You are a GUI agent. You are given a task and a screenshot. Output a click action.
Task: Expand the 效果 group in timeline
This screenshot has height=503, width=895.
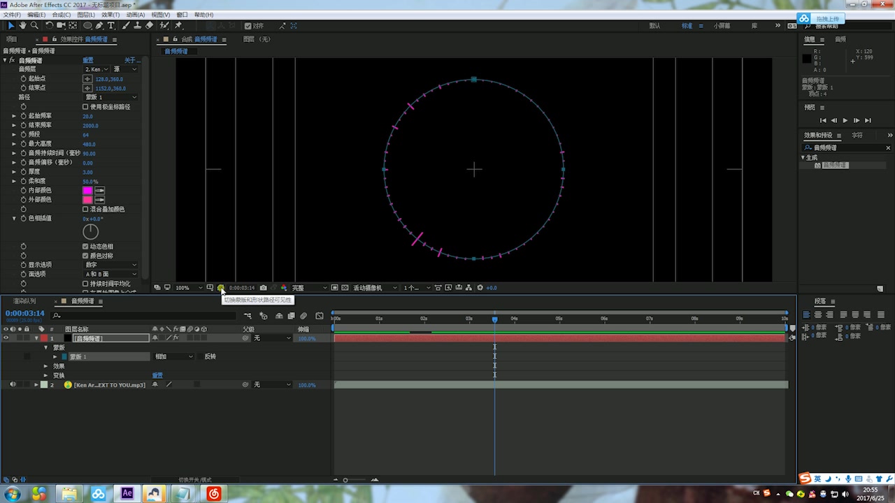pyautogui.click(x=46, y=366)
